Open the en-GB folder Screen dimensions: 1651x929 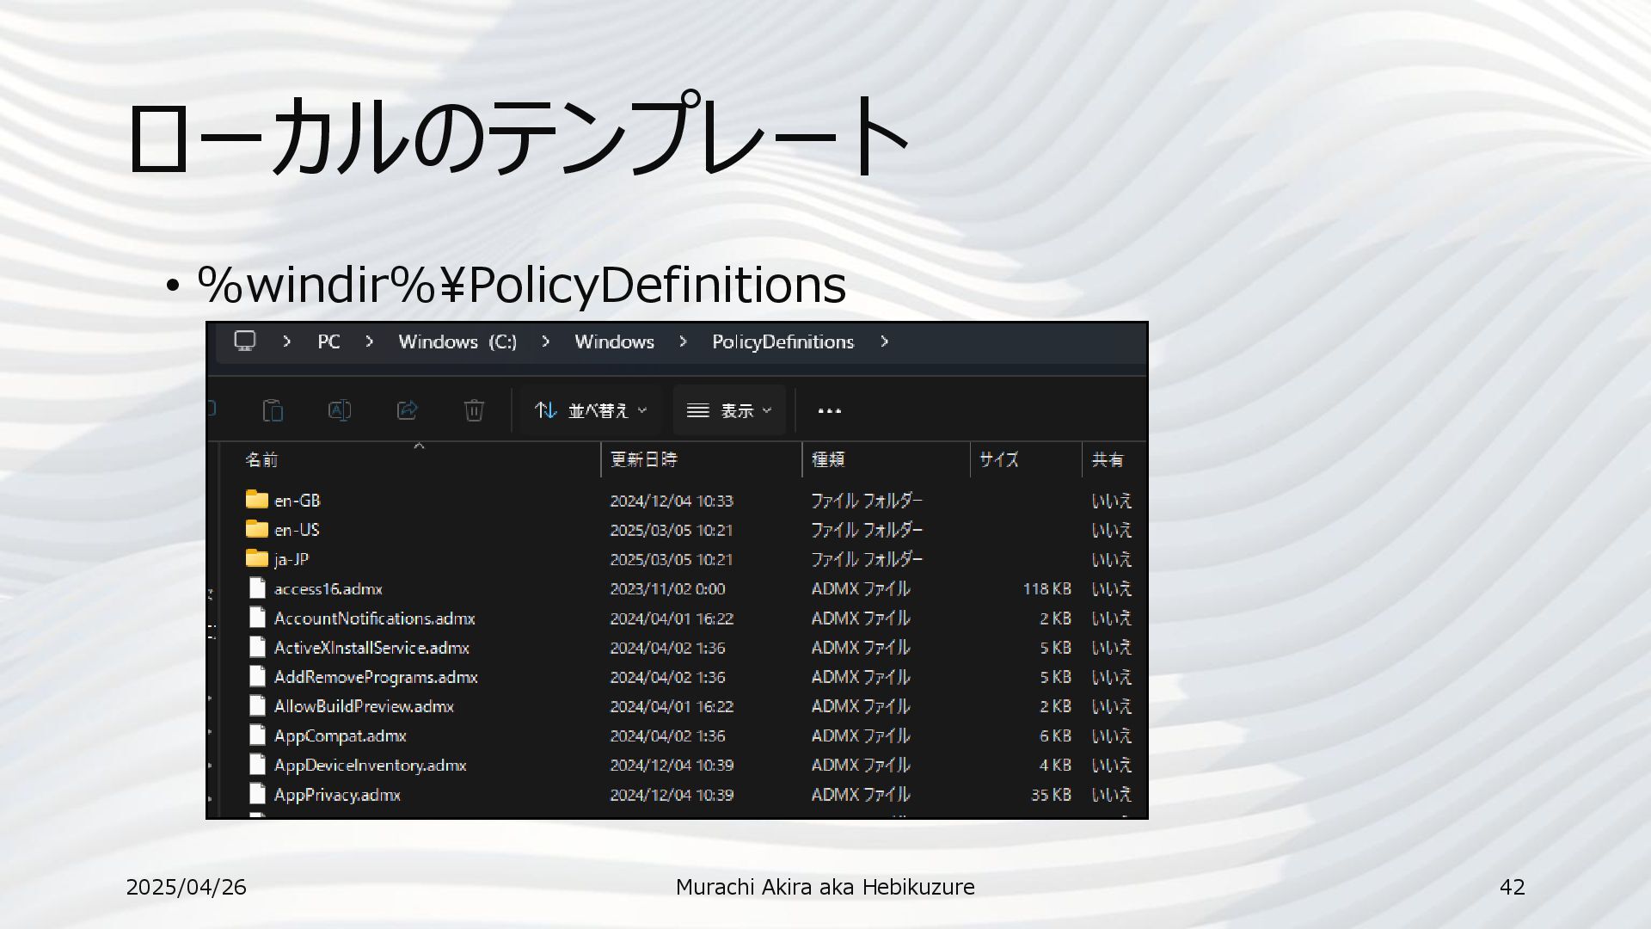297,501
